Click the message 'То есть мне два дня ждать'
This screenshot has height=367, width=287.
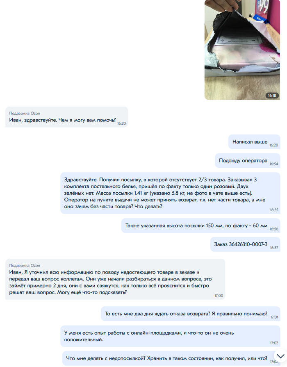click(x=191, y=314)
